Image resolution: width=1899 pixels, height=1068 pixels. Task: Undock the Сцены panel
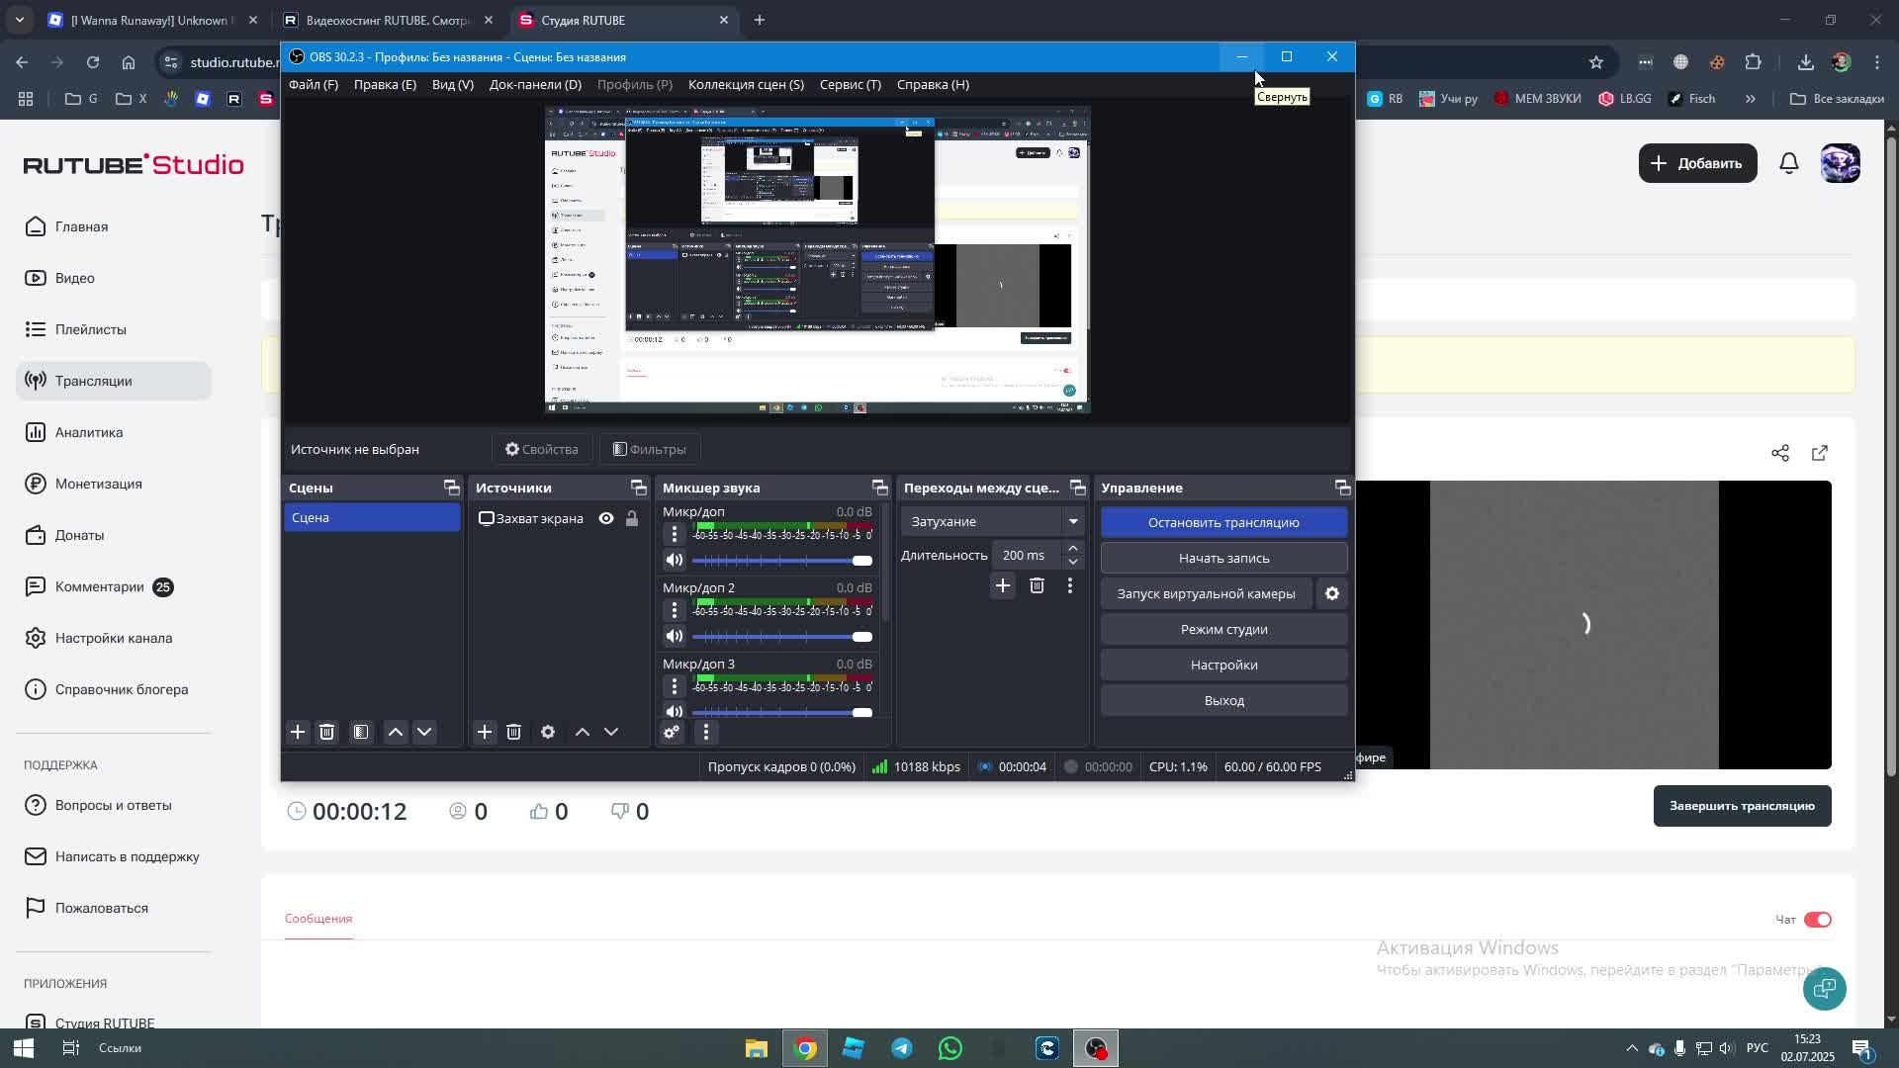point(452,488)
